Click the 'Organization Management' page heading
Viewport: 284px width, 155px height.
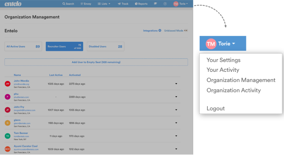pos(32,17)
